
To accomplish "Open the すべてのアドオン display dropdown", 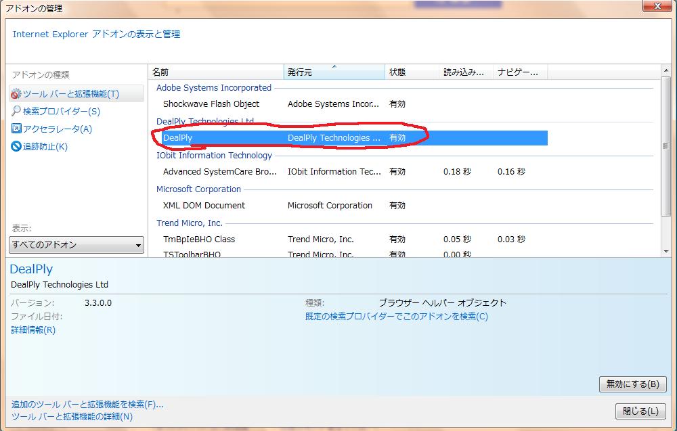I will [x=77, y=245].
